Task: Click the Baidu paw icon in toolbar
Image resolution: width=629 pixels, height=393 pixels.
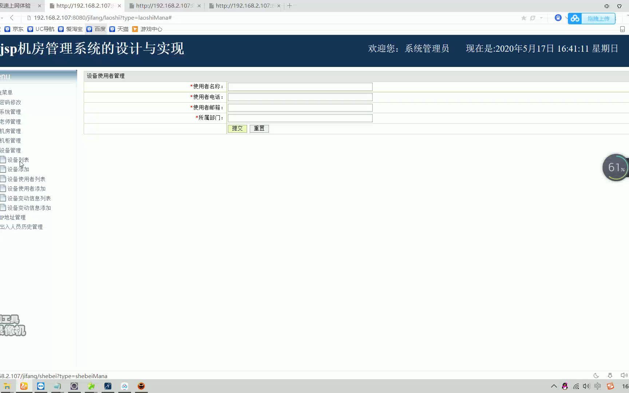Action: (x=558, y=18)
